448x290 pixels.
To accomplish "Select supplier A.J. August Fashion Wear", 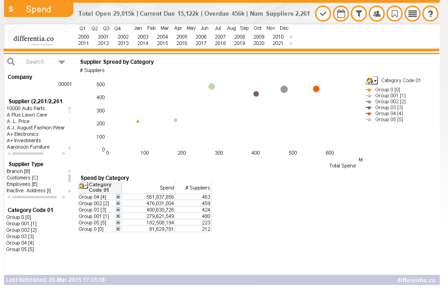I will 36,128.
